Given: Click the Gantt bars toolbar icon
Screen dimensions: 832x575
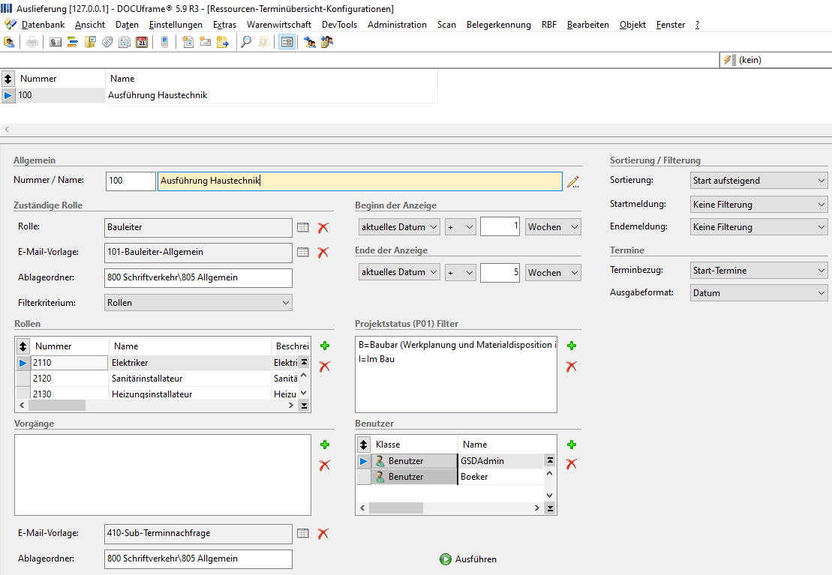Looking at the screenshot, I should [x=73, y=43].
